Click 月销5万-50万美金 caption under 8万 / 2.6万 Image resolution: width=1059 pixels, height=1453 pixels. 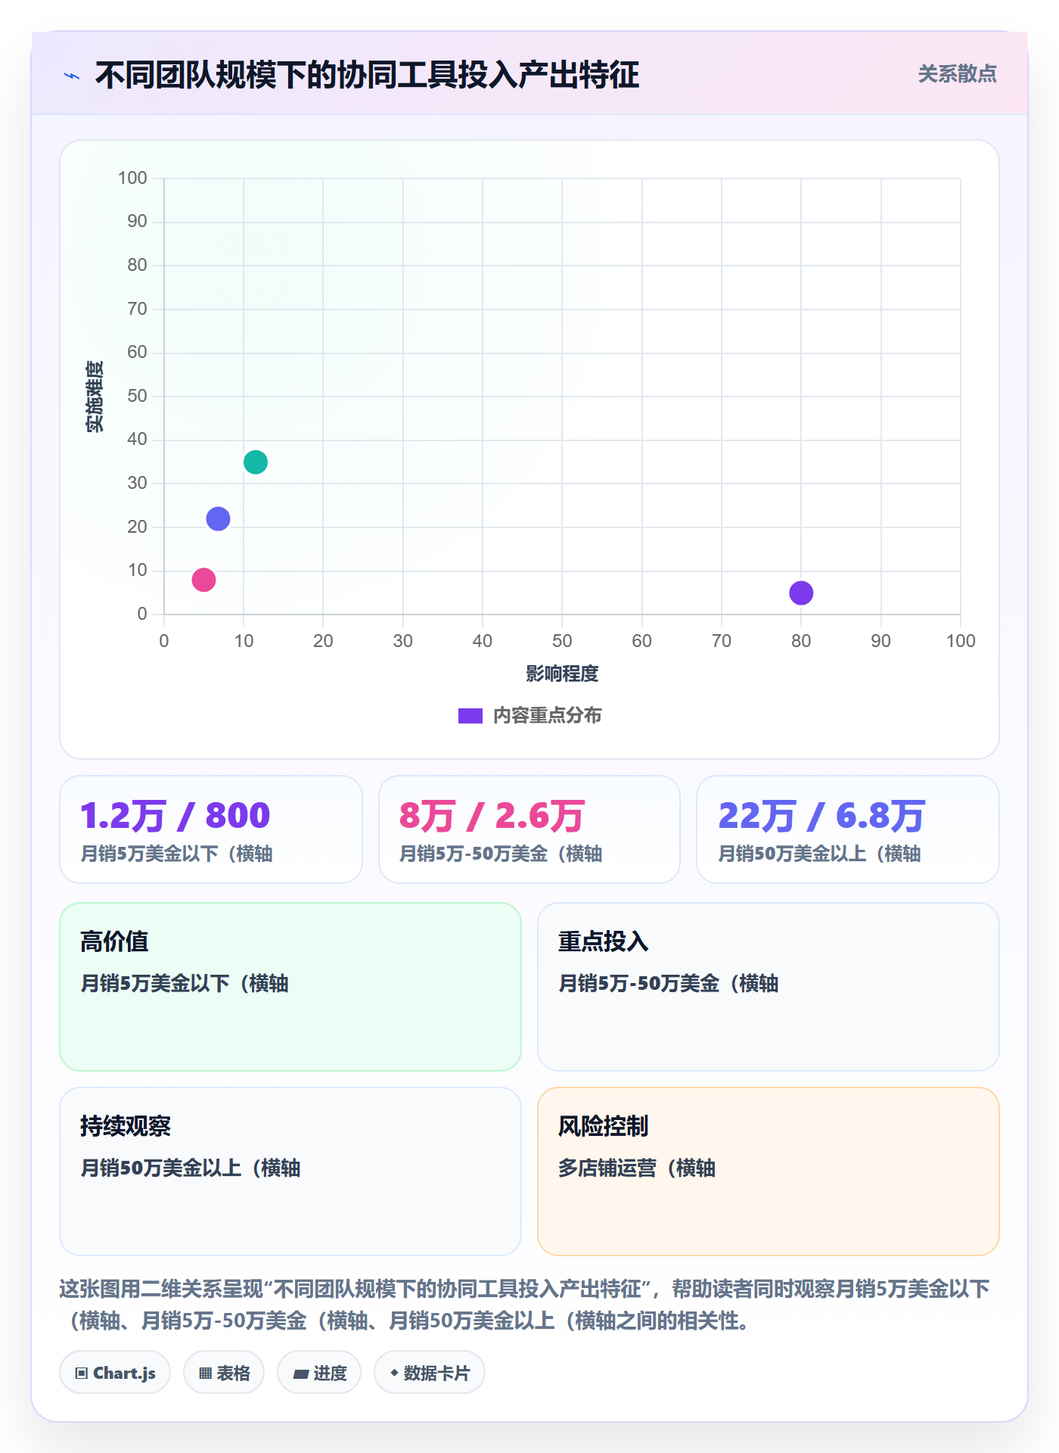pyautogui.click(x=501, y=854)
